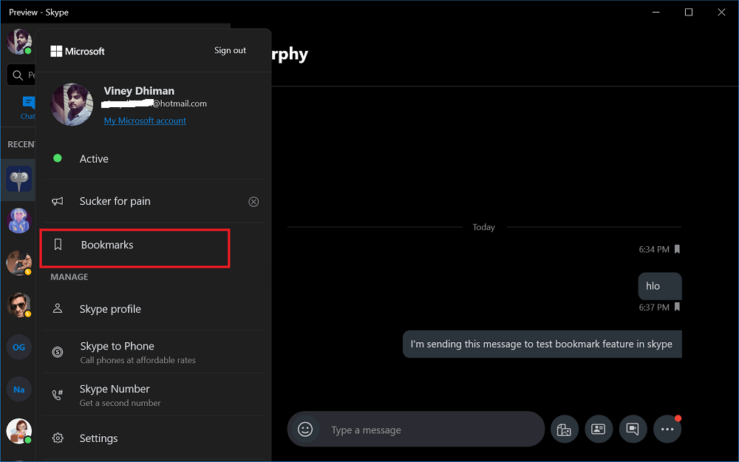The image size is (739, 462).
Task: Click the send video message icon
Action: coord(633,429)
